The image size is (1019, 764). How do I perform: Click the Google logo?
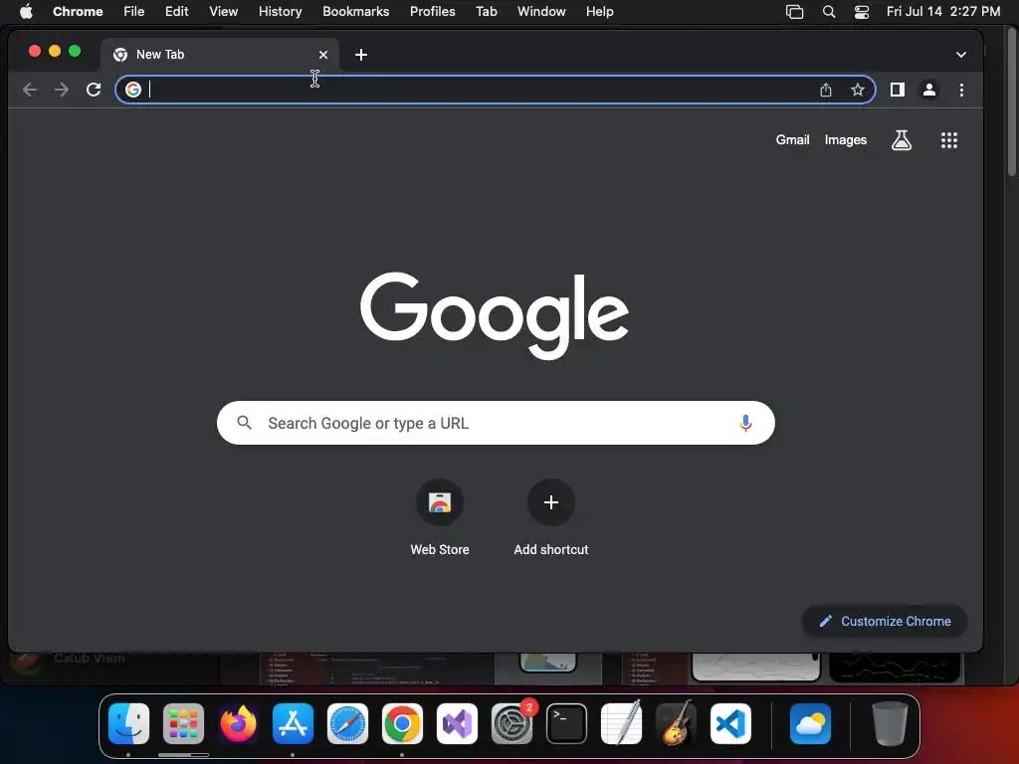495,315
